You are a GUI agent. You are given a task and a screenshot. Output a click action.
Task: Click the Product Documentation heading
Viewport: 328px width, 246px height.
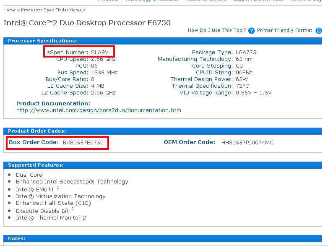point(53,103)
